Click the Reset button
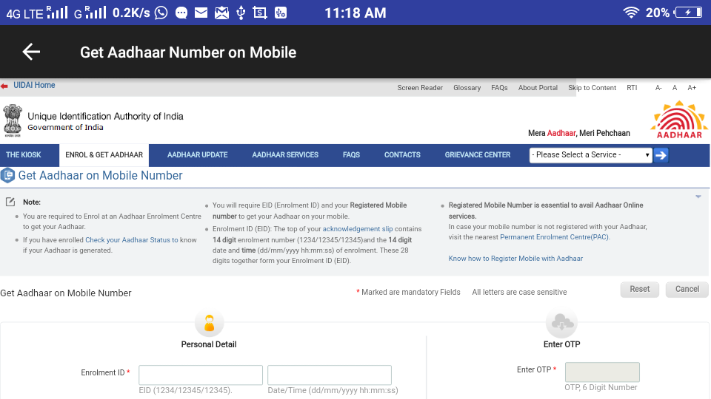The width and height of the screenshot is (711, 399). pyautogui.click(x=639, y=289)
